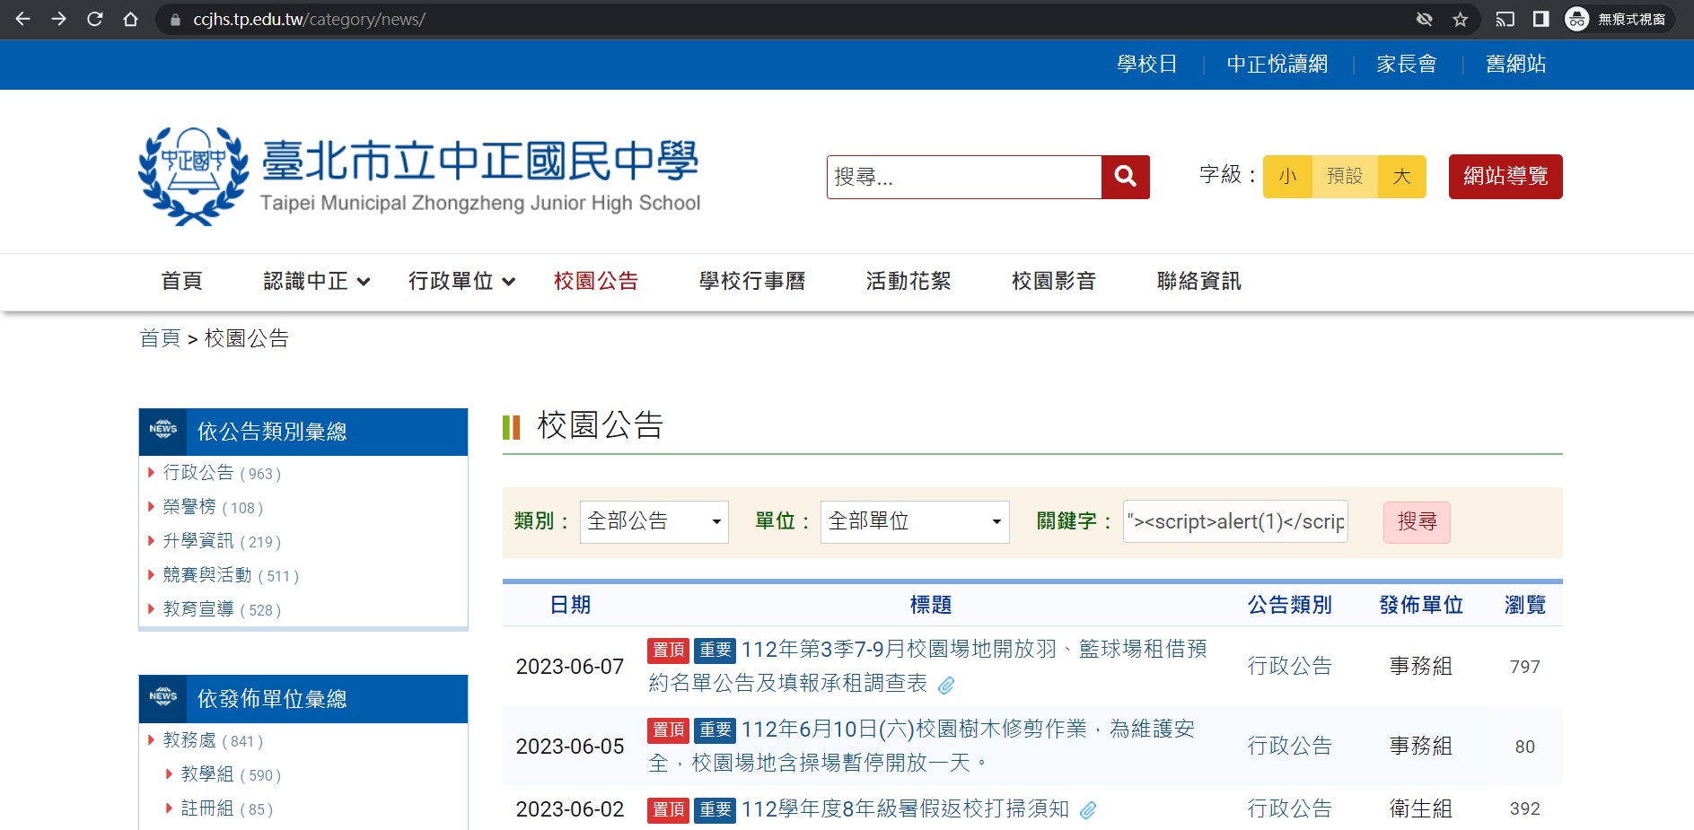Open the 聯絡資訊 nav item
The width and height of the screenshot is (1694, 830).
point(1199,281)
